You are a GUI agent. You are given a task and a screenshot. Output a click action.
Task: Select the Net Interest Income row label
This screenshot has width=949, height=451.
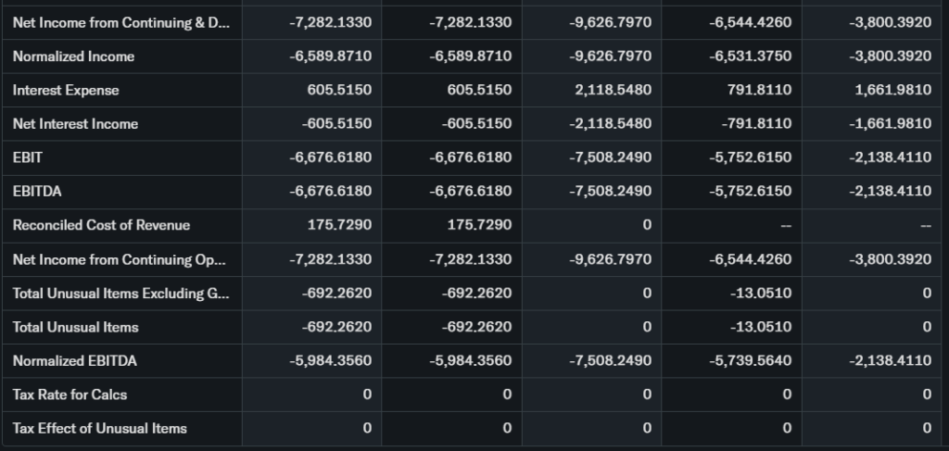pos(75,124)
